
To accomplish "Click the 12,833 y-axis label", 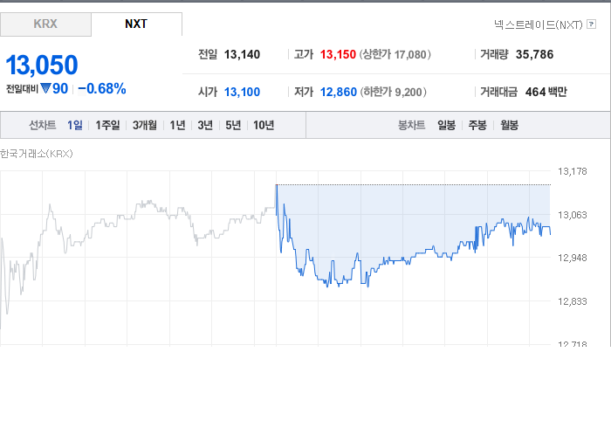I will click(572, 301).
